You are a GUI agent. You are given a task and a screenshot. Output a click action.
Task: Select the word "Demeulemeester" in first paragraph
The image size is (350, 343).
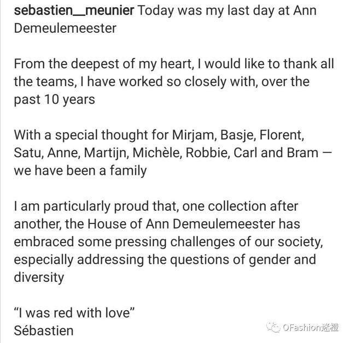pyautogui.click(x=65, y=28)
